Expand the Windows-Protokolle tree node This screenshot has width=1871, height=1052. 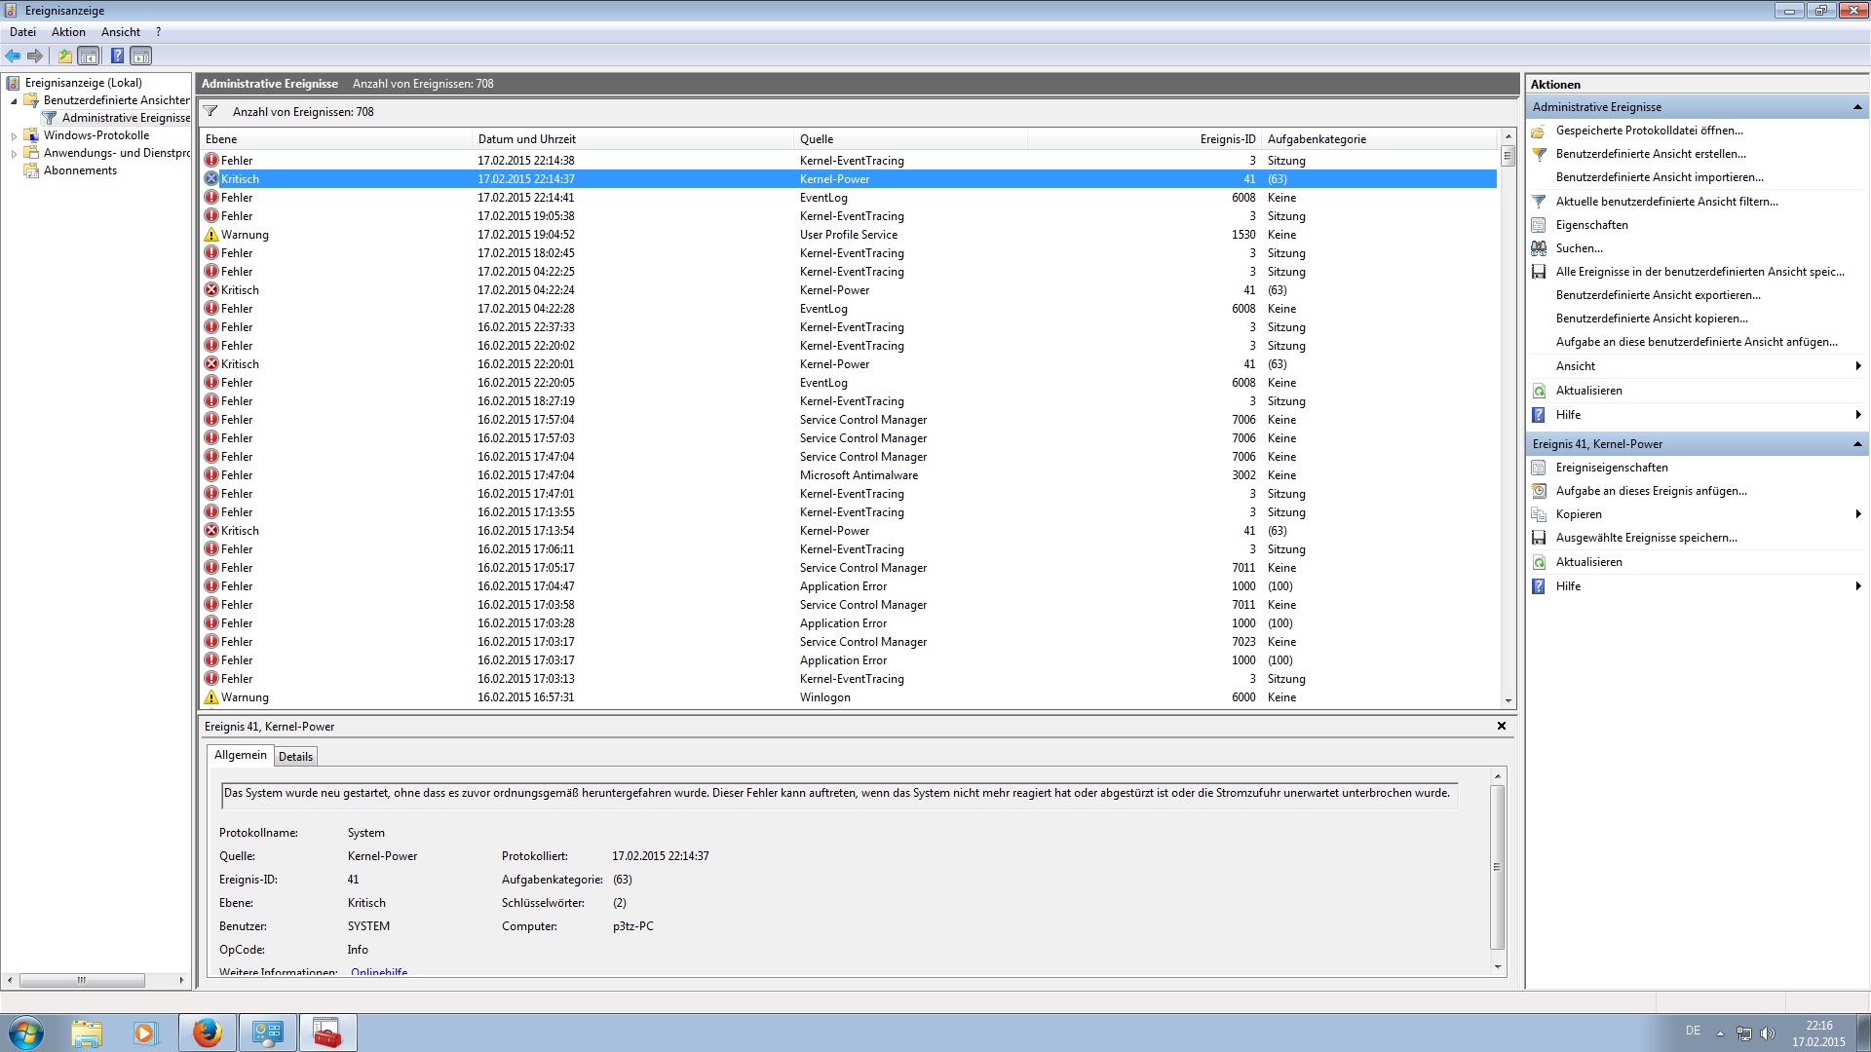[x=14, y=136]
